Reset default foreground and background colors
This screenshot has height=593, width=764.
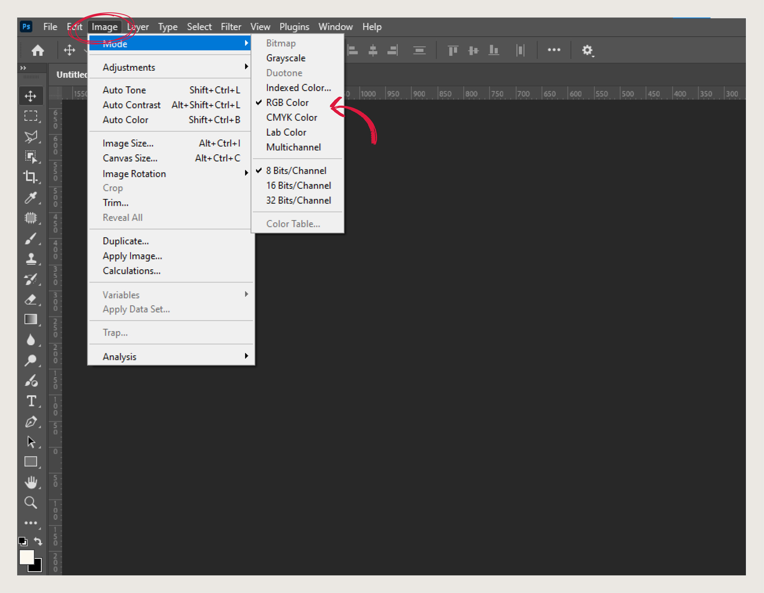coord(23,541)
